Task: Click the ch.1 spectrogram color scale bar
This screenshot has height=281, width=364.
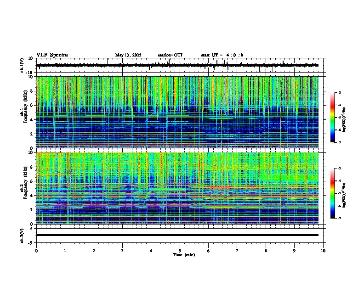Action: pos(333,118)
